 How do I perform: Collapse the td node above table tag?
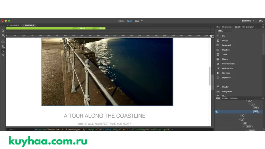242,123
